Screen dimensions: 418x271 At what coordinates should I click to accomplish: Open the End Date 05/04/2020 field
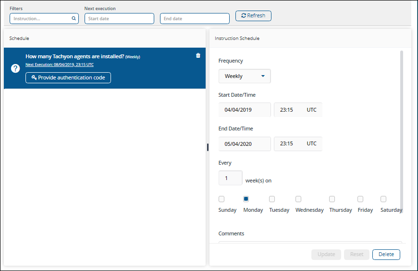tap(245, 143)
